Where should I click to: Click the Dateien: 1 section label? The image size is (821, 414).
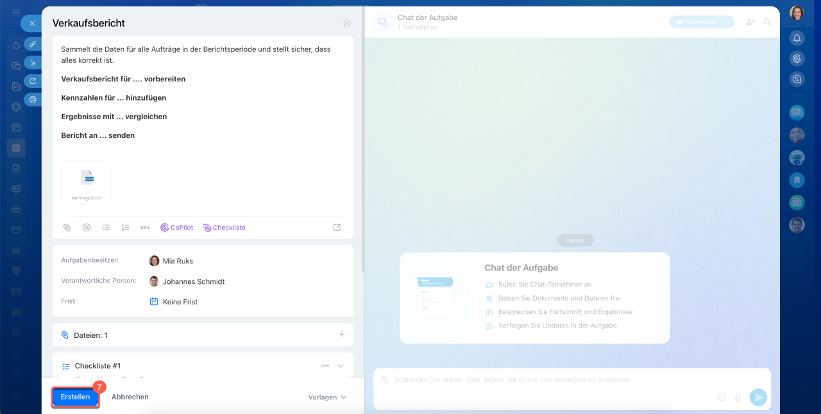coord(90,335)
